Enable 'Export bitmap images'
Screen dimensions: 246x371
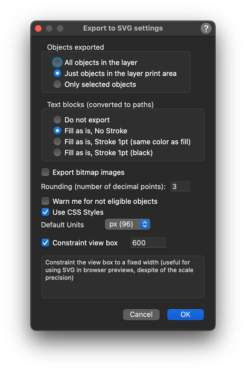(45, 172)
